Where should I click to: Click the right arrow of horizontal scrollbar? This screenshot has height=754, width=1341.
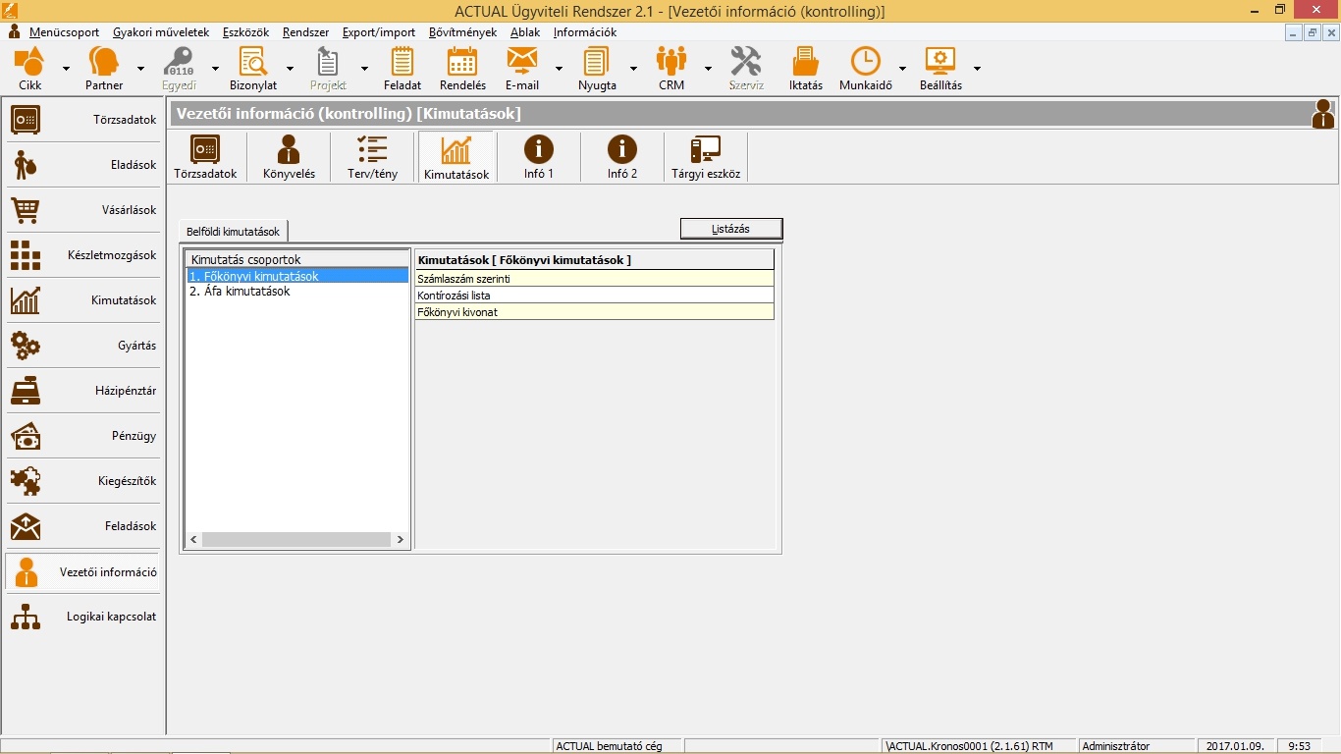(x=400, y=540)
